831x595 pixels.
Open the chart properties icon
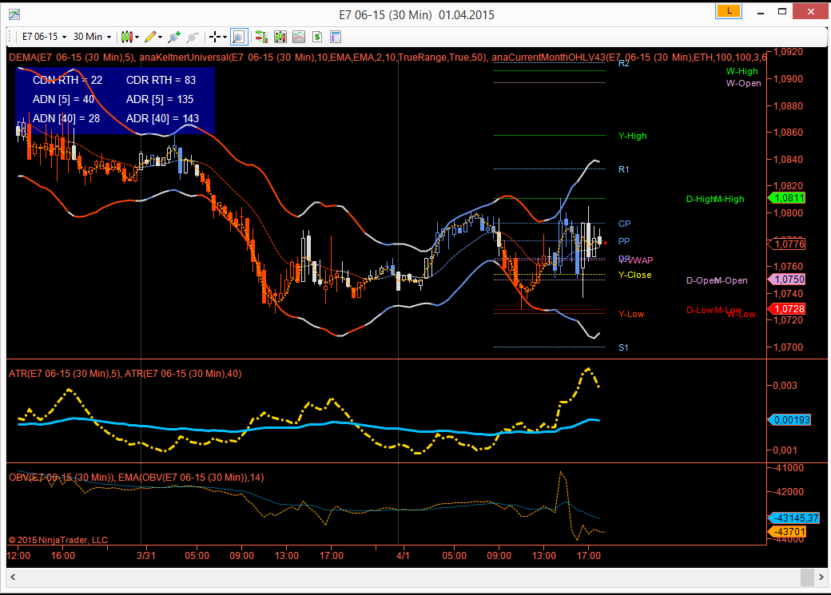coord(336,37)
